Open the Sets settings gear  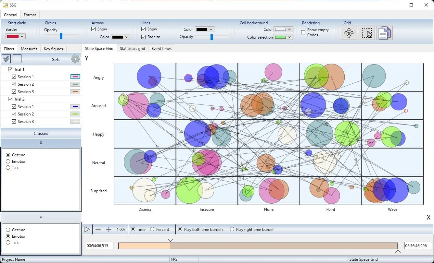coord(75,59)
